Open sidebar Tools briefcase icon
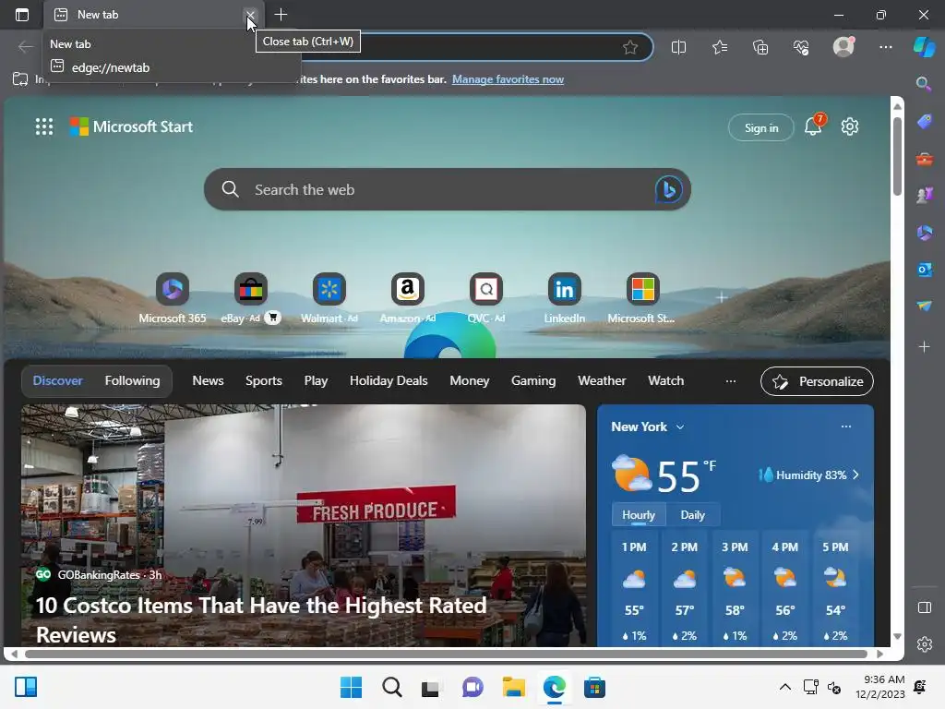This screenshot has width=945, height=709. [925, 159]
